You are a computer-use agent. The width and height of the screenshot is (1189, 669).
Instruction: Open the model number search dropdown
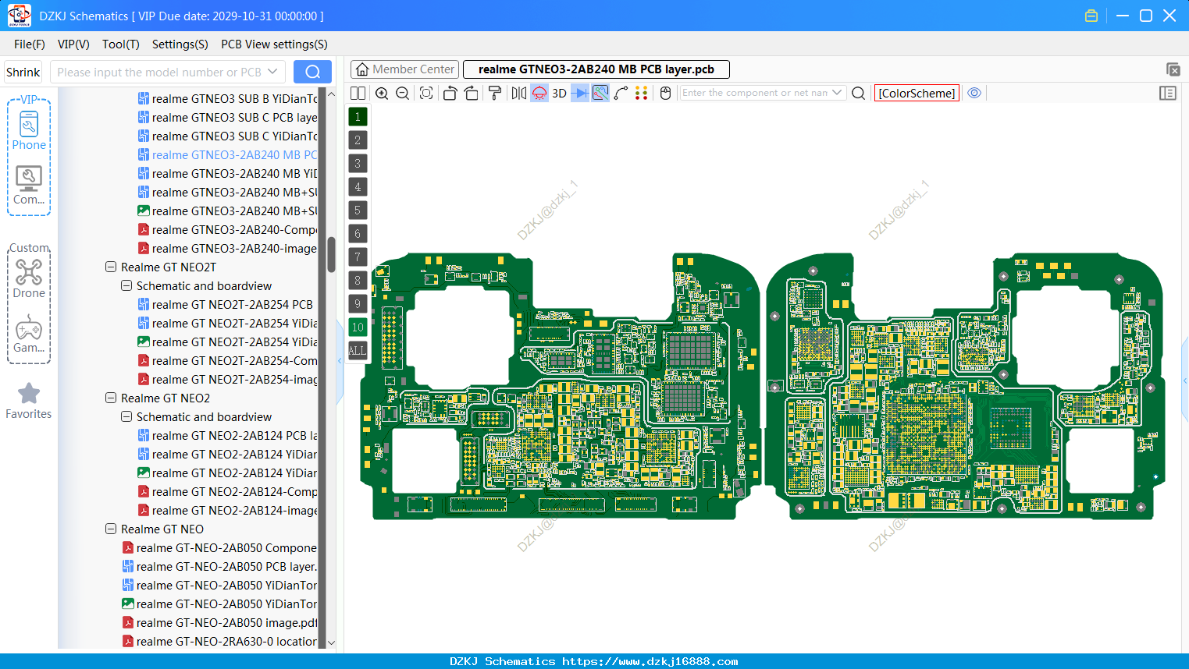[272, 72]
